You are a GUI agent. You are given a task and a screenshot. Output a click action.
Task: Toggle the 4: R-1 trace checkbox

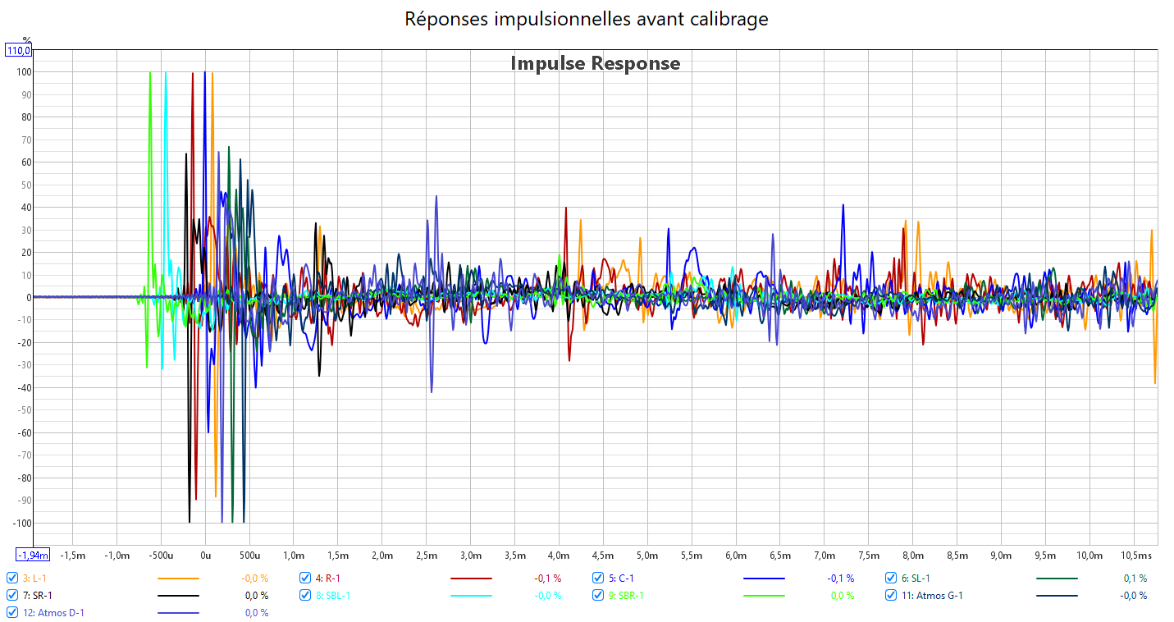click(x=305, y=578)
